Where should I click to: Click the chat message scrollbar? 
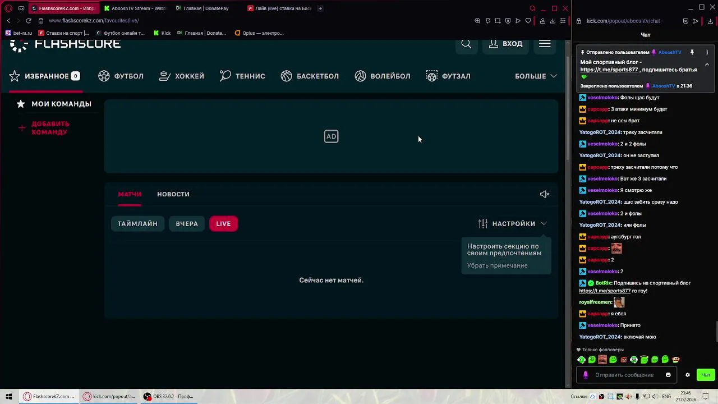[x=716, y=331]
